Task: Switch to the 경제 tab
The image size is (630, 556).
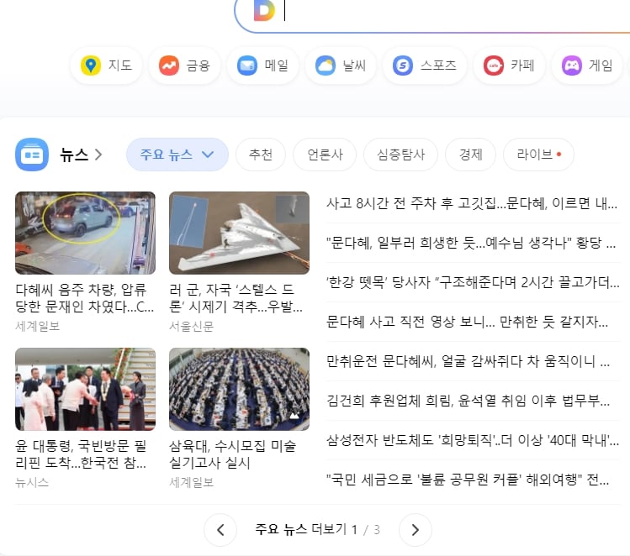Action: click(x=470, y=155)
